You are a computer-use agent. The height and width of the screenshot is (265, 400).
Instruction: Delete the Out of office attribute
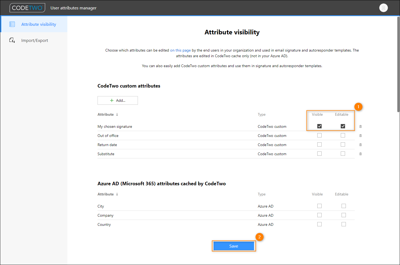(x=360, y=136)
